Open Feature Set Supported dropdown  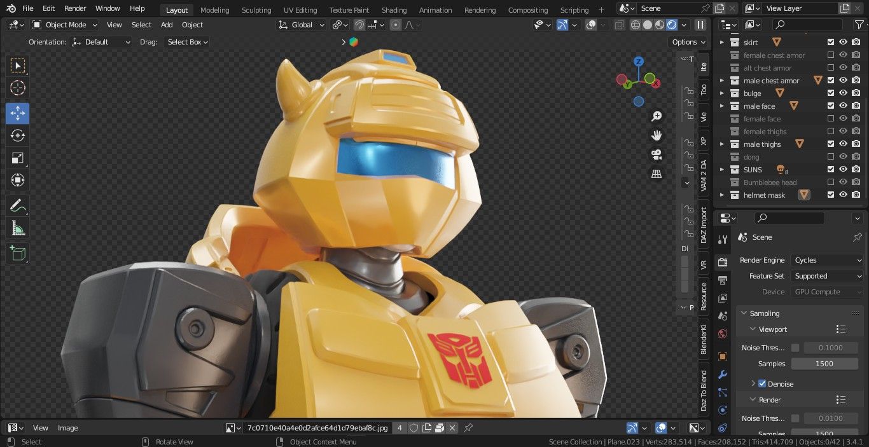[827, 276]
